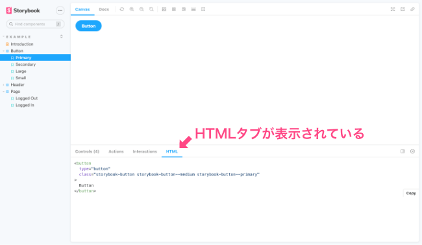Select the Secondary story
The width and height of the screenshot is (422, 245).
coord(25,64)
